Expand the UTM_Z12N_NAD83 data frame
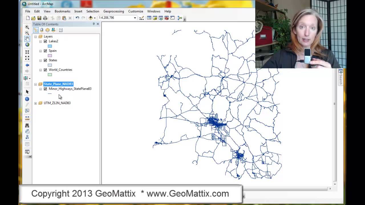 click(36, 103)
